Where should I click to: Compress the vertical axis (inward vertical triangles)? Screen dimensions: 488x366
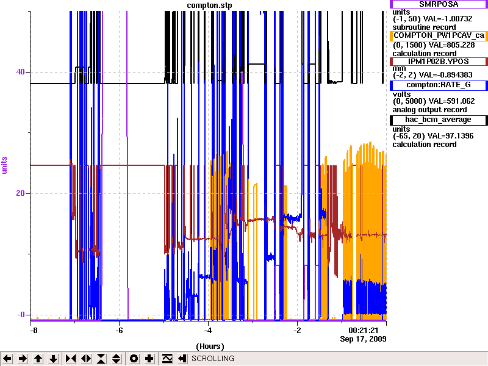tap(101, 359)
